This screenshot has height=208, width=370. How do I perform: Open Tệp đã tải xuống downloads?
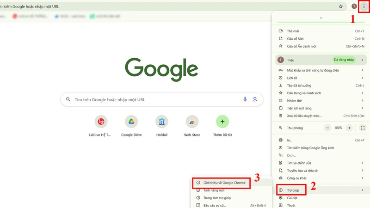(321, 86)
